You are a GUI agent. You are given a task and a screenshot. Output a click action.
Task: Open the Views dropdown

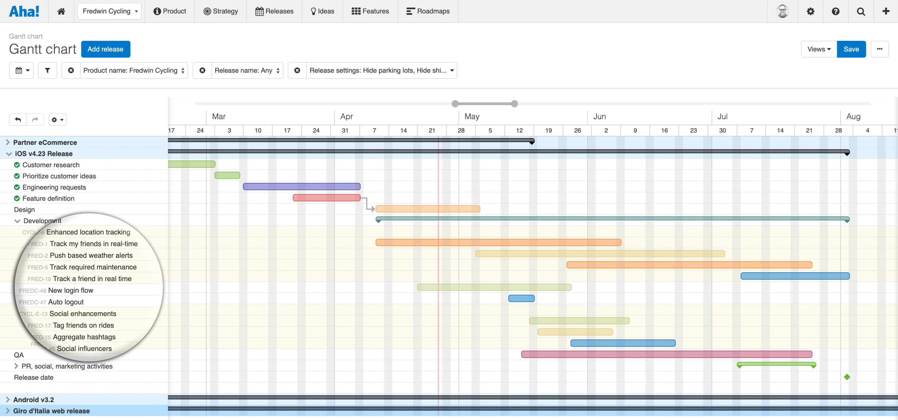tap(818, 49)
